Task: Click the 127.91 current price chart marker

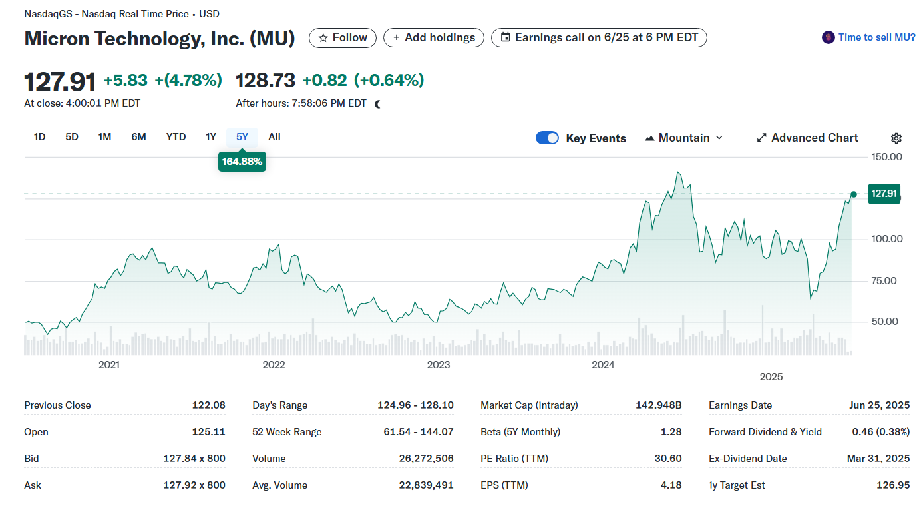Action: 884,194
